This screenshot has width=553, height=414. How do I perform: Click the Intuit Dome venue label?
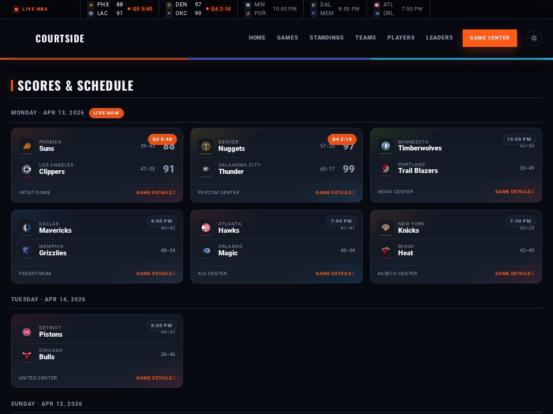point(35,193)
